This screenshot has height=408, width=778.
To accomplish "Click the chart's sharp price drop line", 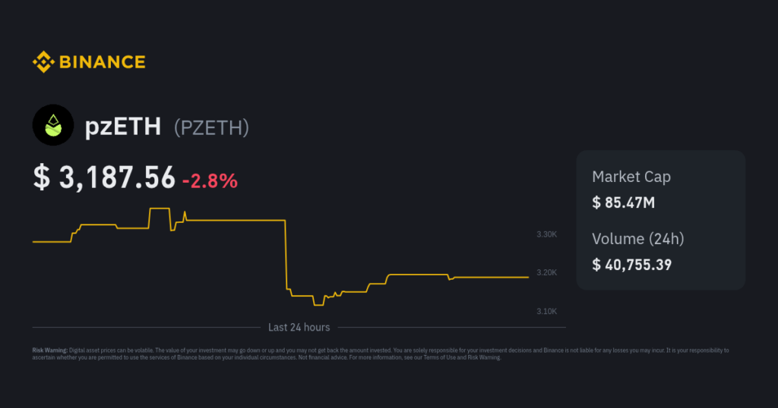I will tap(286, 255).
